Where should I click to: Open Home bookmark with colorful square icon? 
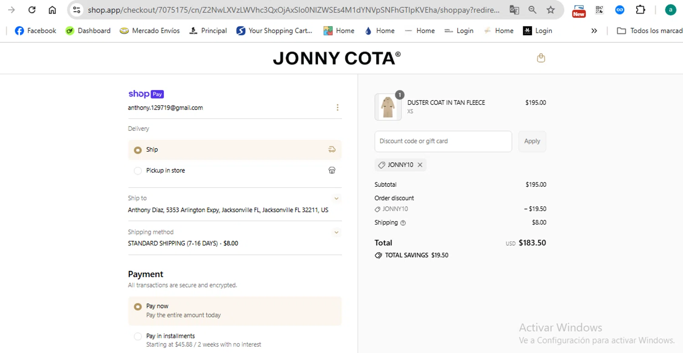(x=339, y=30)
